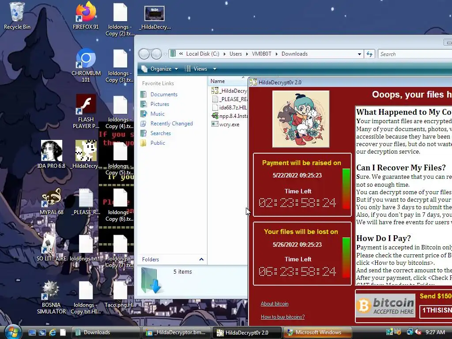Select CHROMIUM 101 desktop shortcut
The width and height of the screenshot is (452, 339).
click(86, 65)
